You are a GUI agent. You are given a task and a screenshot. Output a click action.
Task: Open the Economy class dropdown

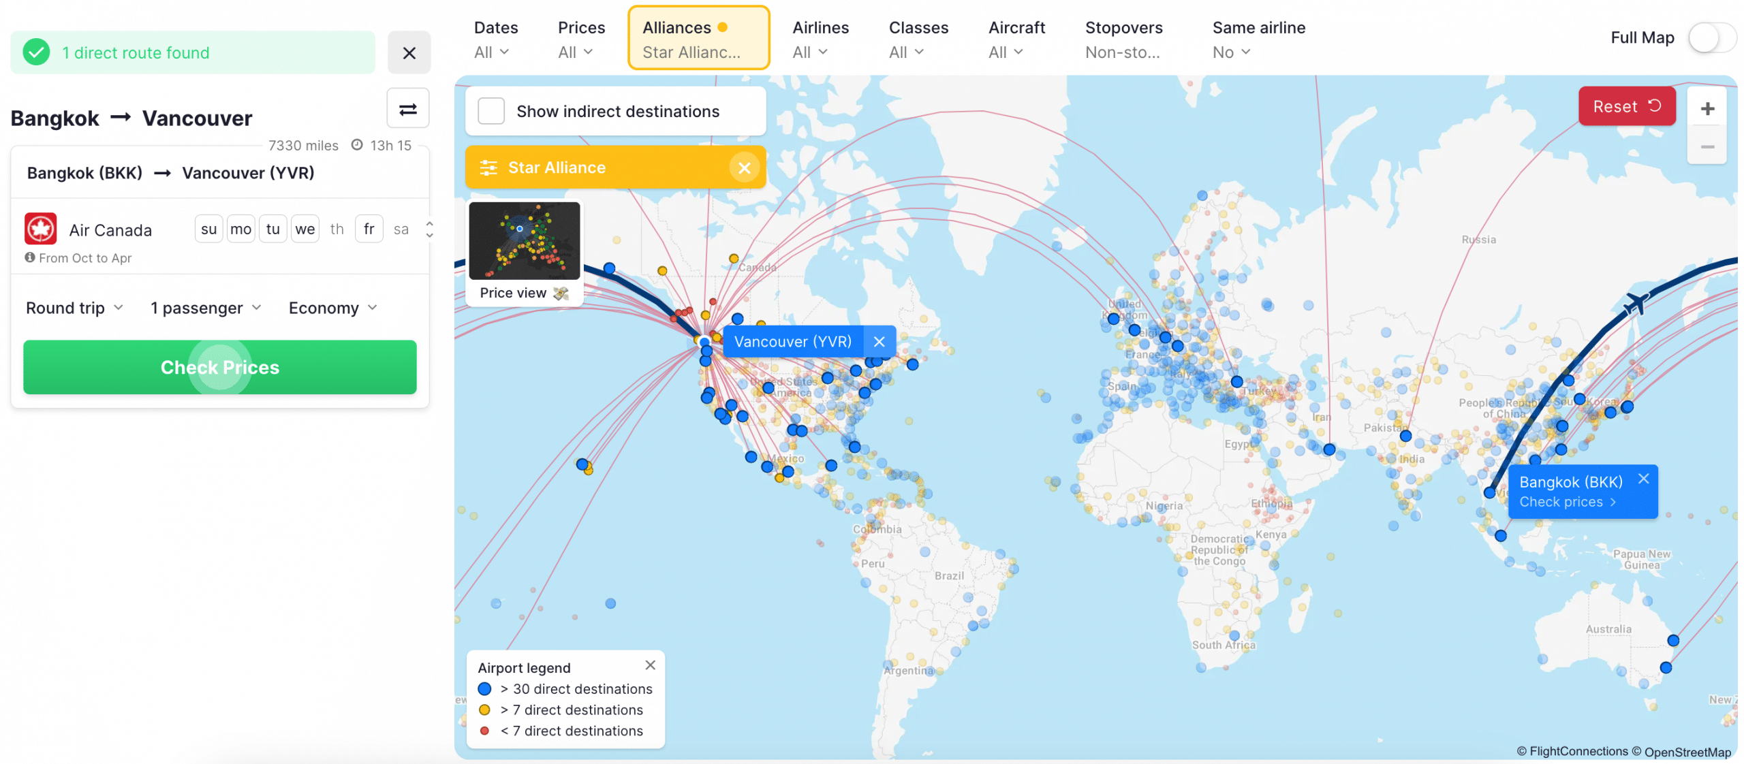pyautogui.click(x=332, y=308)
